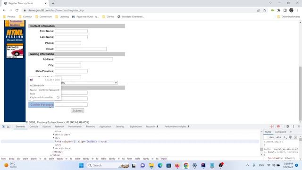
Task: Expand the td colspan="2" node
Action: [56, 142]
